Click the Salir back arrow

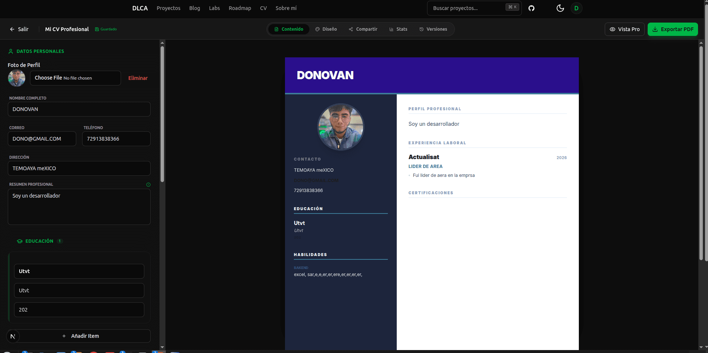[12, 29]
